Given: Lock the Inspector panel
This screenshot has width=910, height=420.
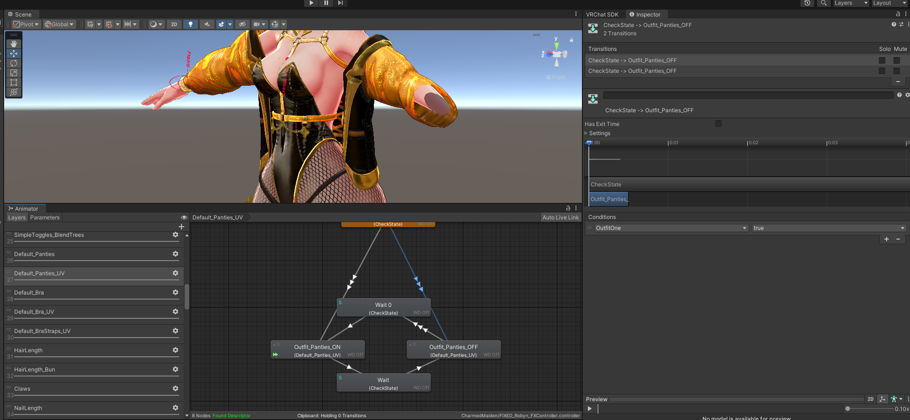Looking at the screenshot, I should point(898,14).
